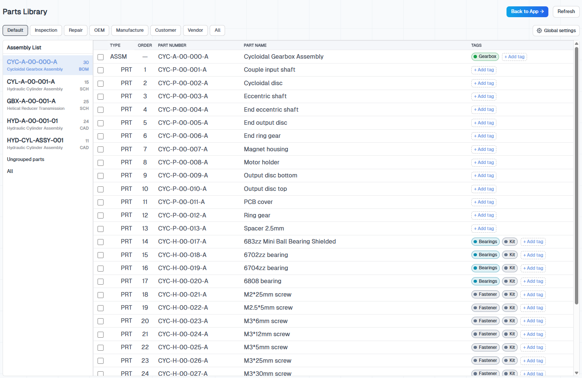
Task: Click Bearings tag on 683zz Mini Ball Bearing
Action: pyautogui.click(x=485, y=242)
